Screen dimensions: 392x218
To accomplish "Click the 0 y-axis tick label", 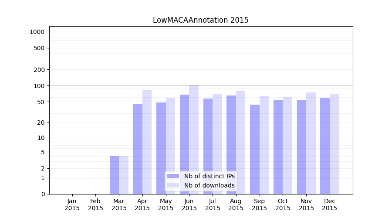I will tap(43, 194).
